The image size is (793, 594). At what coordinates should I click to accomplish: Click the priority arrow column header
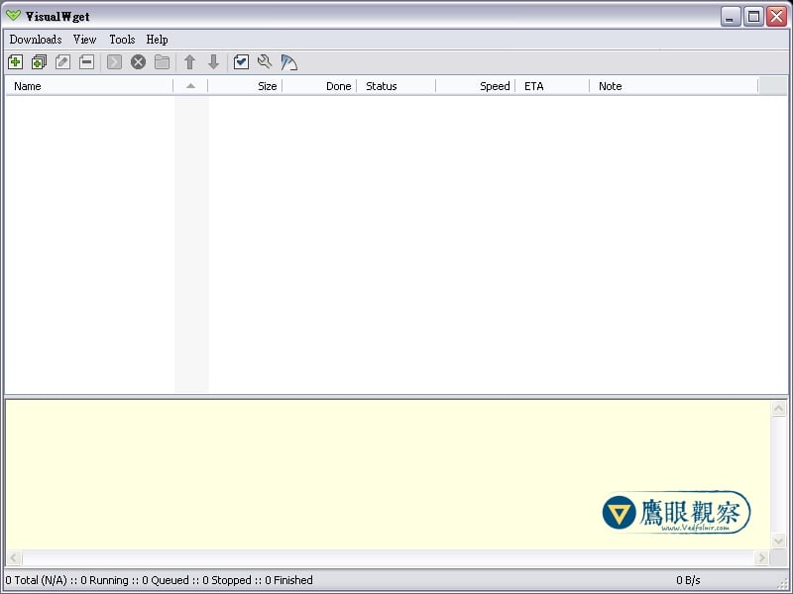click(190, 86)
